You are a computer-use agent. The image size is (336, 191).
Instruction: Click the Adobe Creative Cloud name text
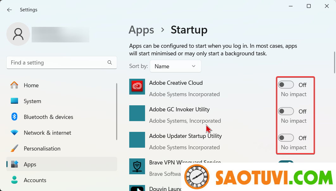[x=176, y=83]
